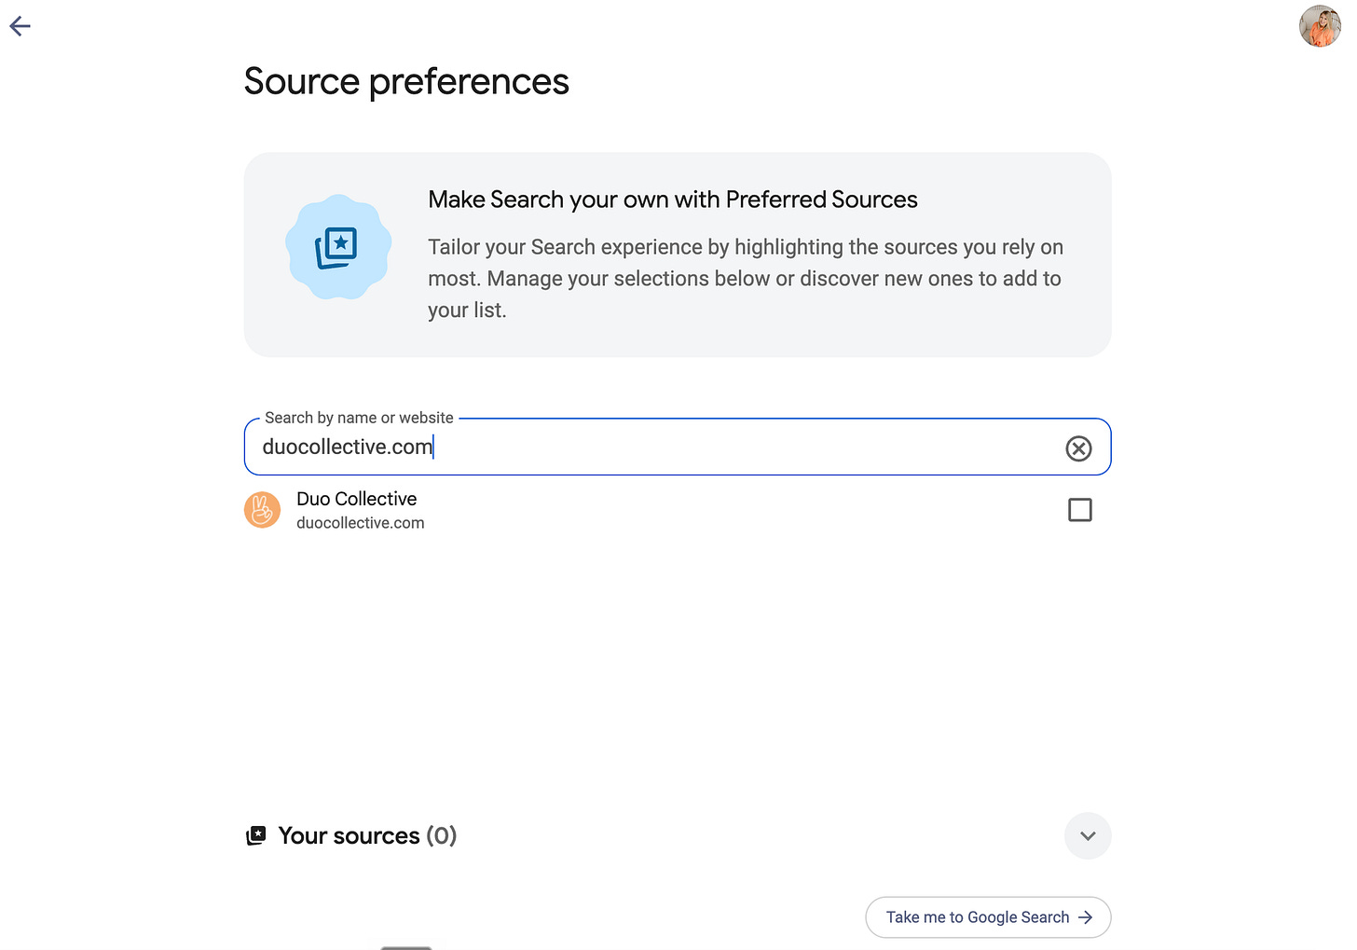Click the gray handle at bottom edge
1357x950 pixels.
406,947
